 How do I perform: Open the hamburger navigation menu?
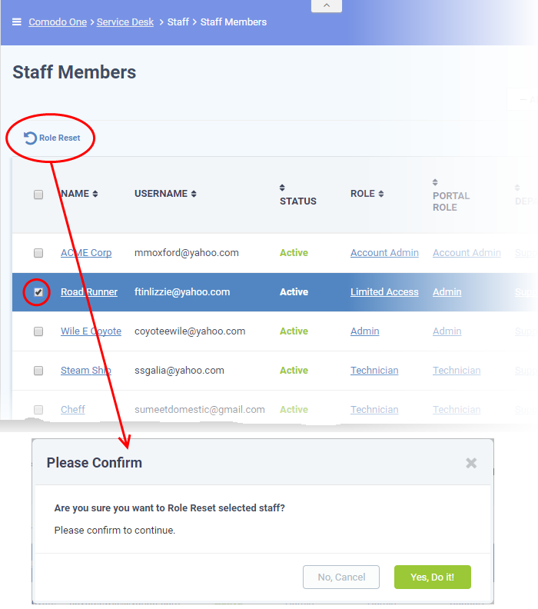coord(17,22)
